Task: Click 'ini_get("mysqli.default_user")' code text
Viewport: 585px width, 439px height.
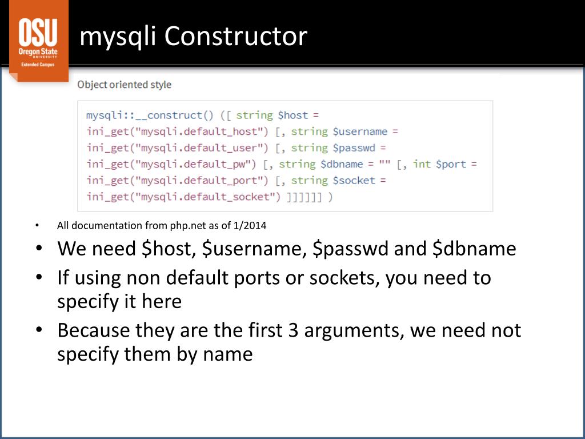Action: coord(177,148)
